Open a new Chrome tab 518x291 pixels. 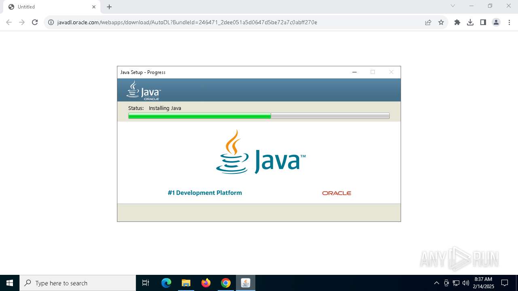click(x=109, y=7)
